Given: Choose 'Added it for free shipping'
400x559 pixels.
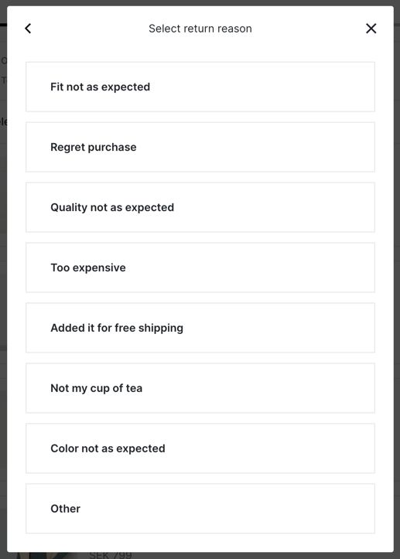Looking at the screenshot, I should [200, 328].
